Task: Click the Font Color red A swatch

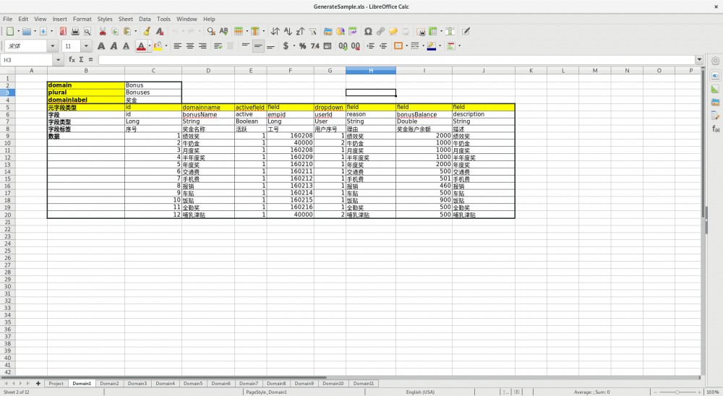Action: (x=141, y=46)
